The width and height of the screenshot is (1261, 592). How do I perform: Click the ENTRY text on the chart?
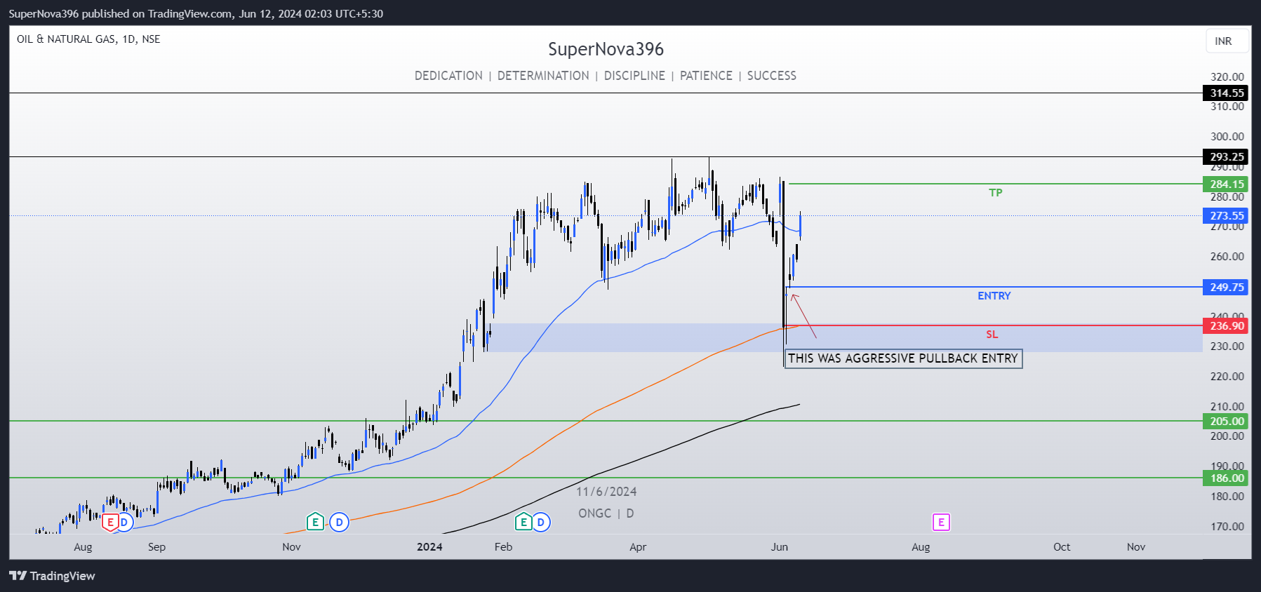994,296
